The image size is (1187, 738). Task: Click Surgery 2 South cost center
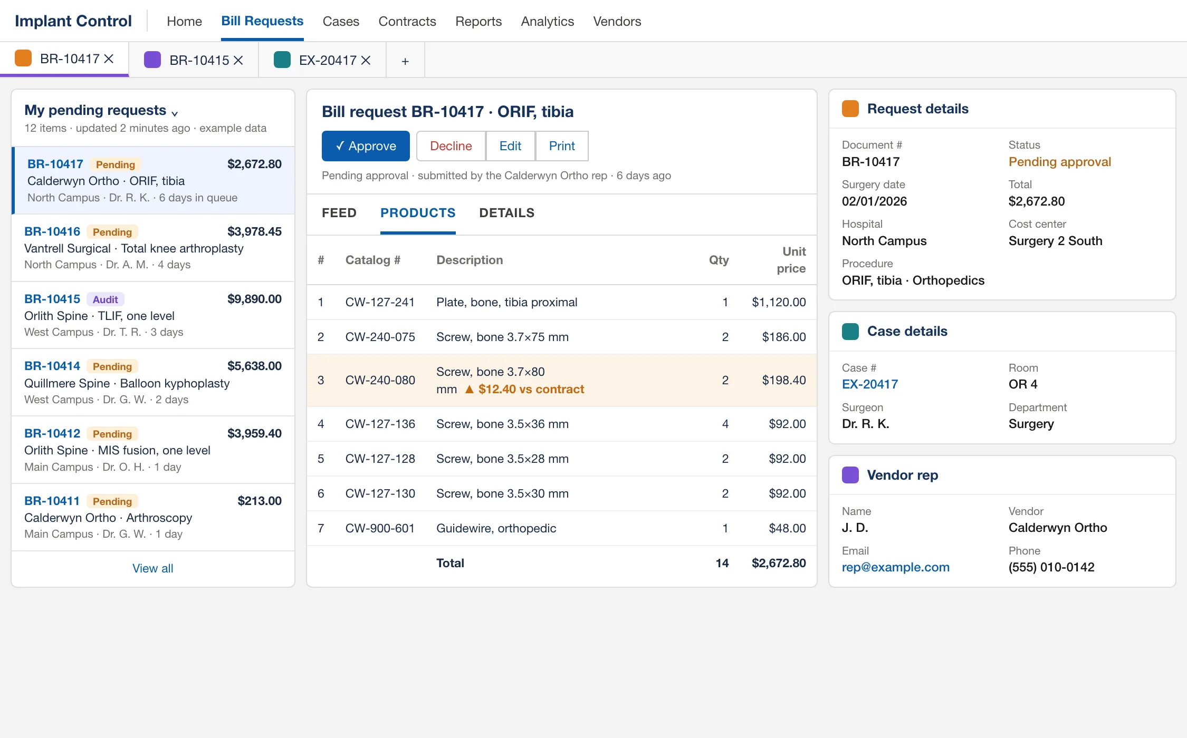click(1056, 241)
